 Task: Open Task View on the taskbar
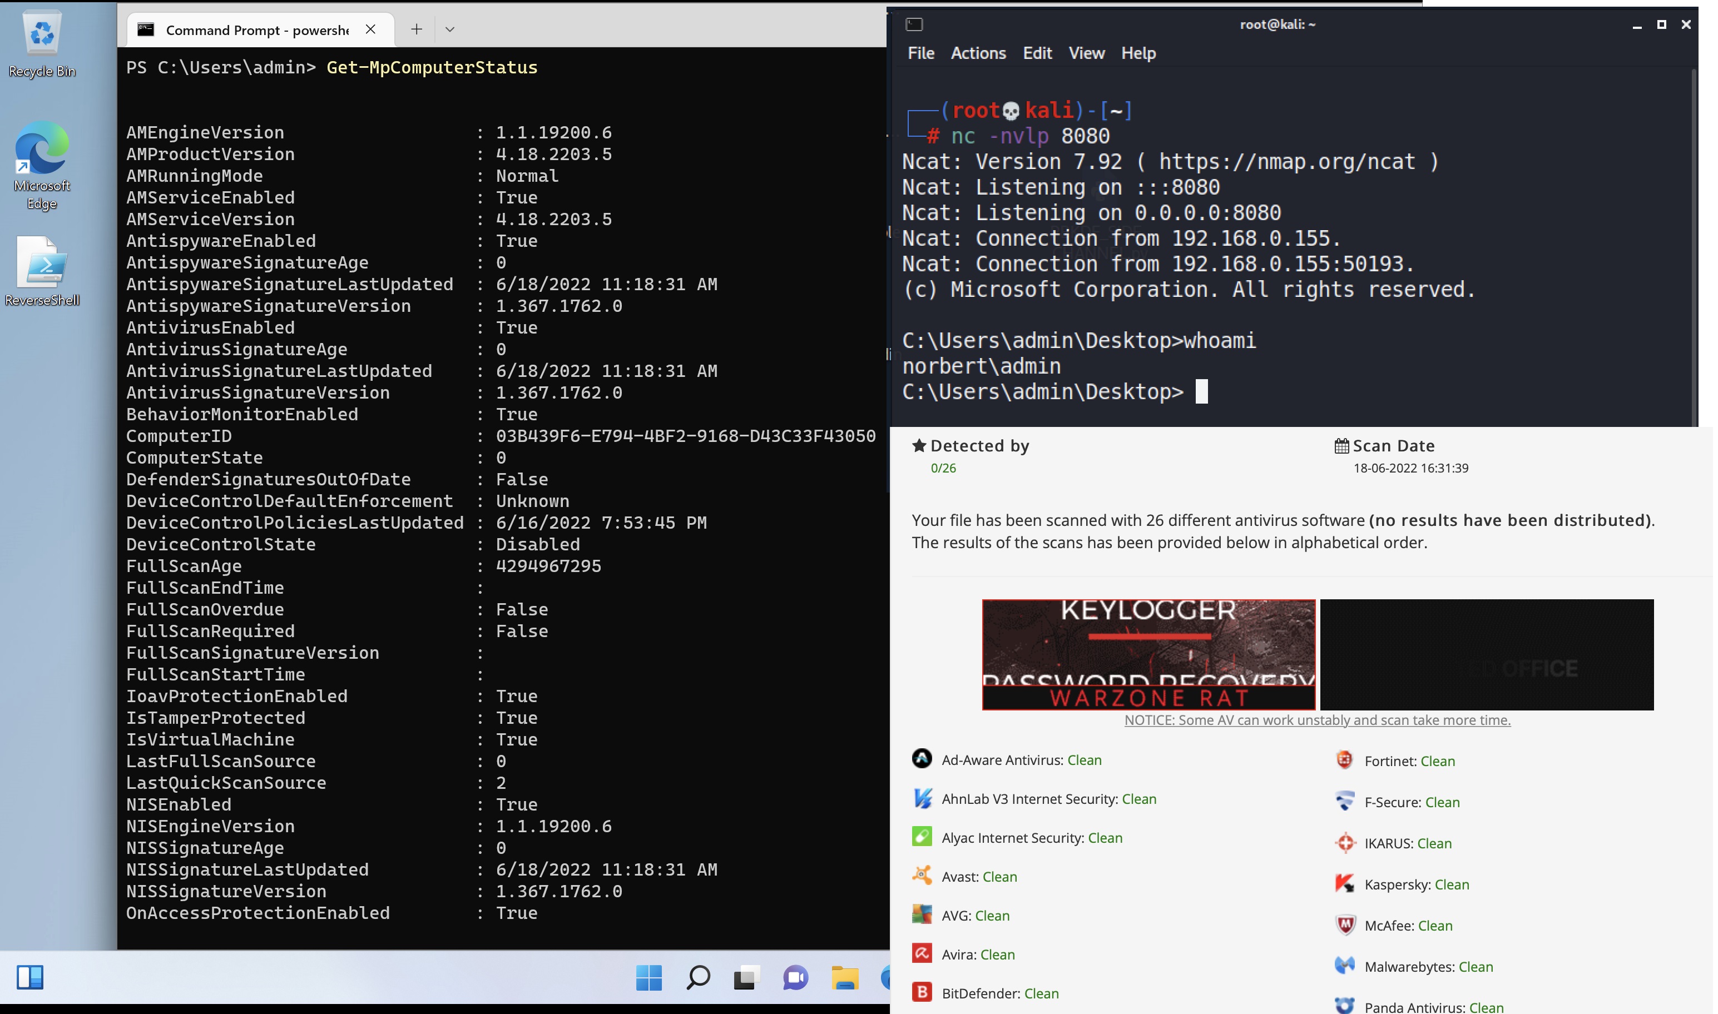[x=746, y=978]
